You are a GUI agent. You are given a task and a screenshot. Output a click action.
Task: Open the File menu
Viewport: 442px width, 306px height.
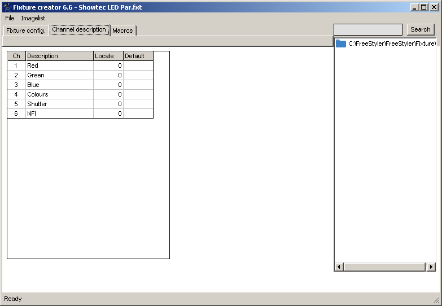tap(10, 18)
